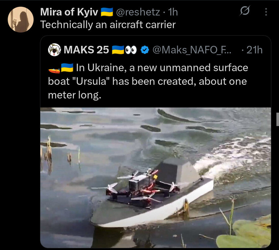Open Mira of Kyiv's profile avatar
Viewport: 279px width, 250px height.
click(21, 19)
